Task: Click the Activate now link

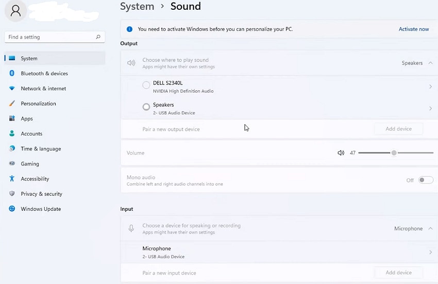Action: [x=414, y=29]
